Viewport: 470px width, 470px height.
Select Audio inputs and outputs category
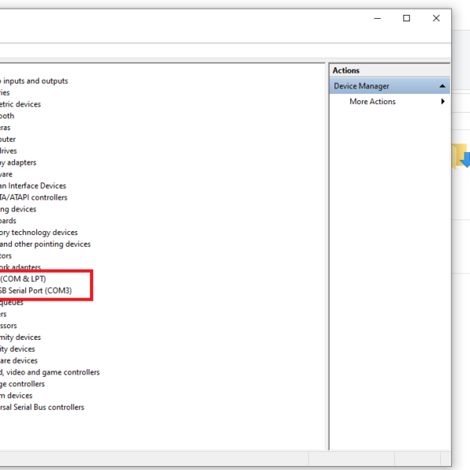coord(34,81)
